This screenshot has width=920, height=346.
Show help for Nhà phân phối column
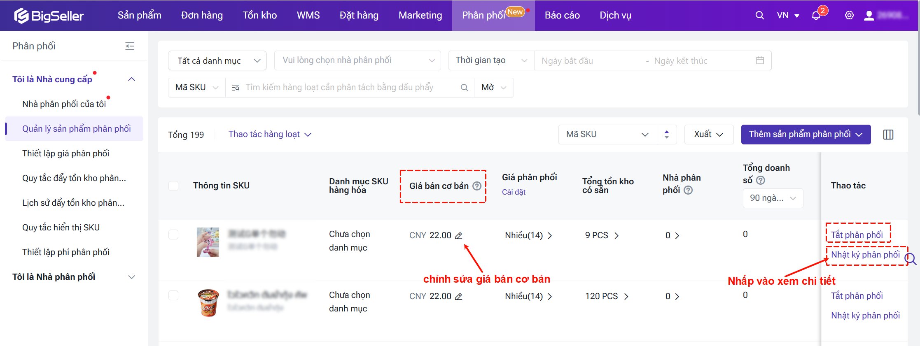tap(688, 190)
